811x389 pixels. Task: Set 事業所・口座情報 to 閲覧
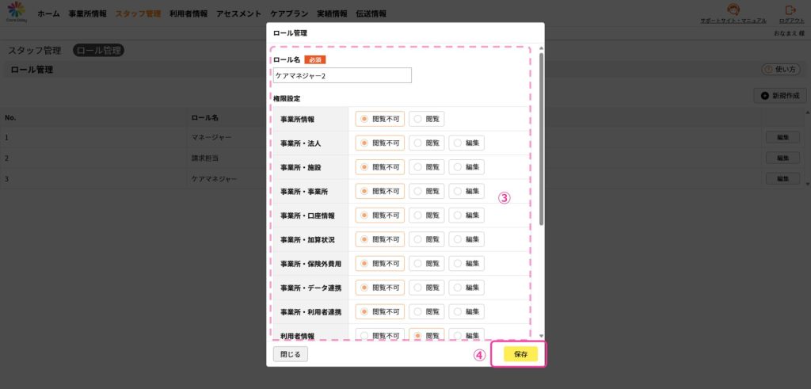pyautogui.click(x=427, y=215)
